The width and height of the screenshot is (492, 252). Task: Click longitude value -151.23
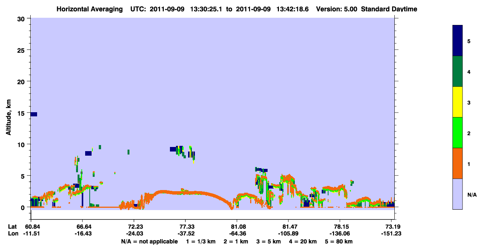[391, 233]
